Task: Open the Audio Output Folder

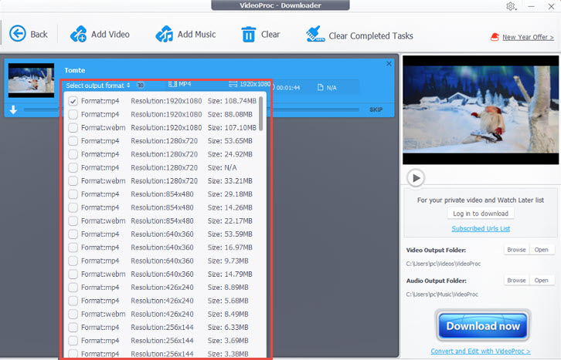Action: (542, 281)
